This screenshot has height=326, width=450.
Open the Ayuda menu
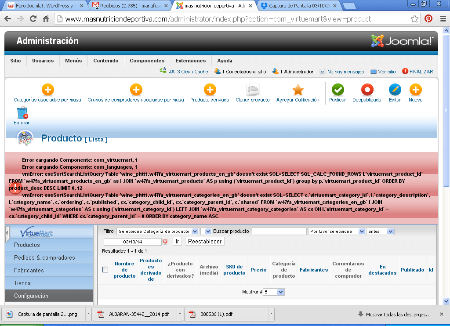click(225, 61)
